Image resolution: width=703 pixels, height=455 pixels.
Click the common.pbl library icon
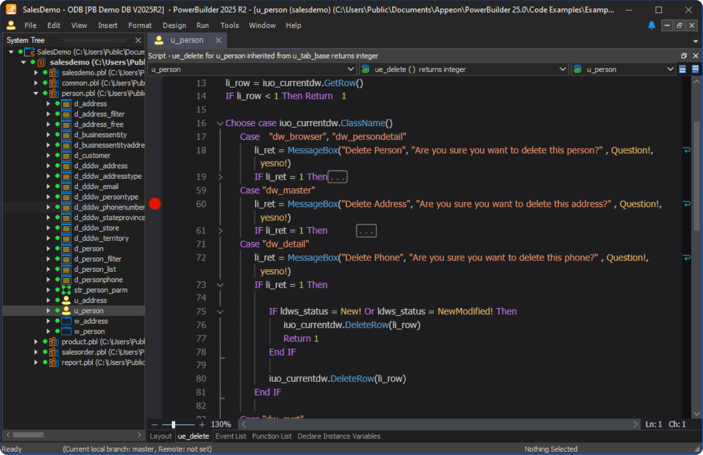(x=53, y=83)
